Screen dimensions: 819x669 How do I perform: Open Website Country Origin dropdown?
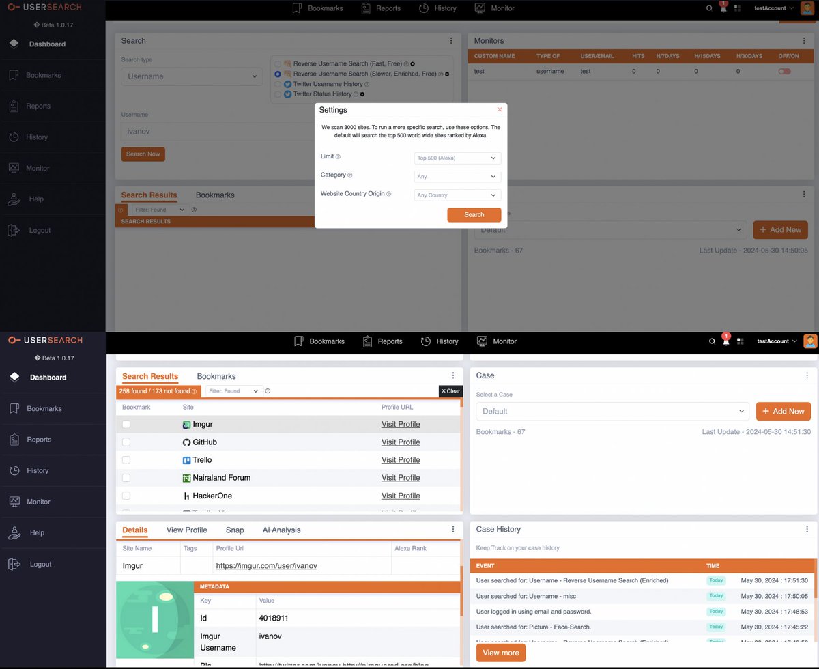[457, 195]
